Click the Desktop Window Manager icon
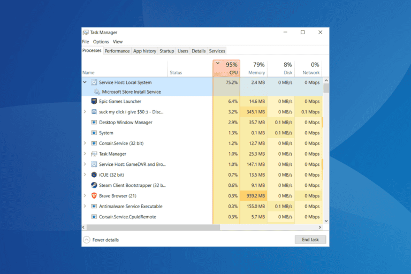Viewport: 411px width, 274px height. pyautogui.click(x=94, y=122)
